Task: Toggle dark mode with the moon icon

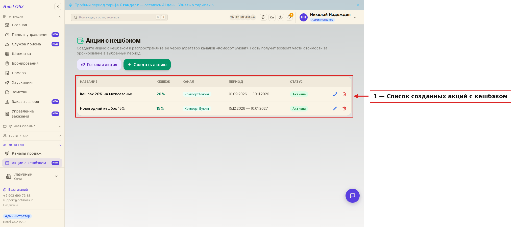Action: 272,17
